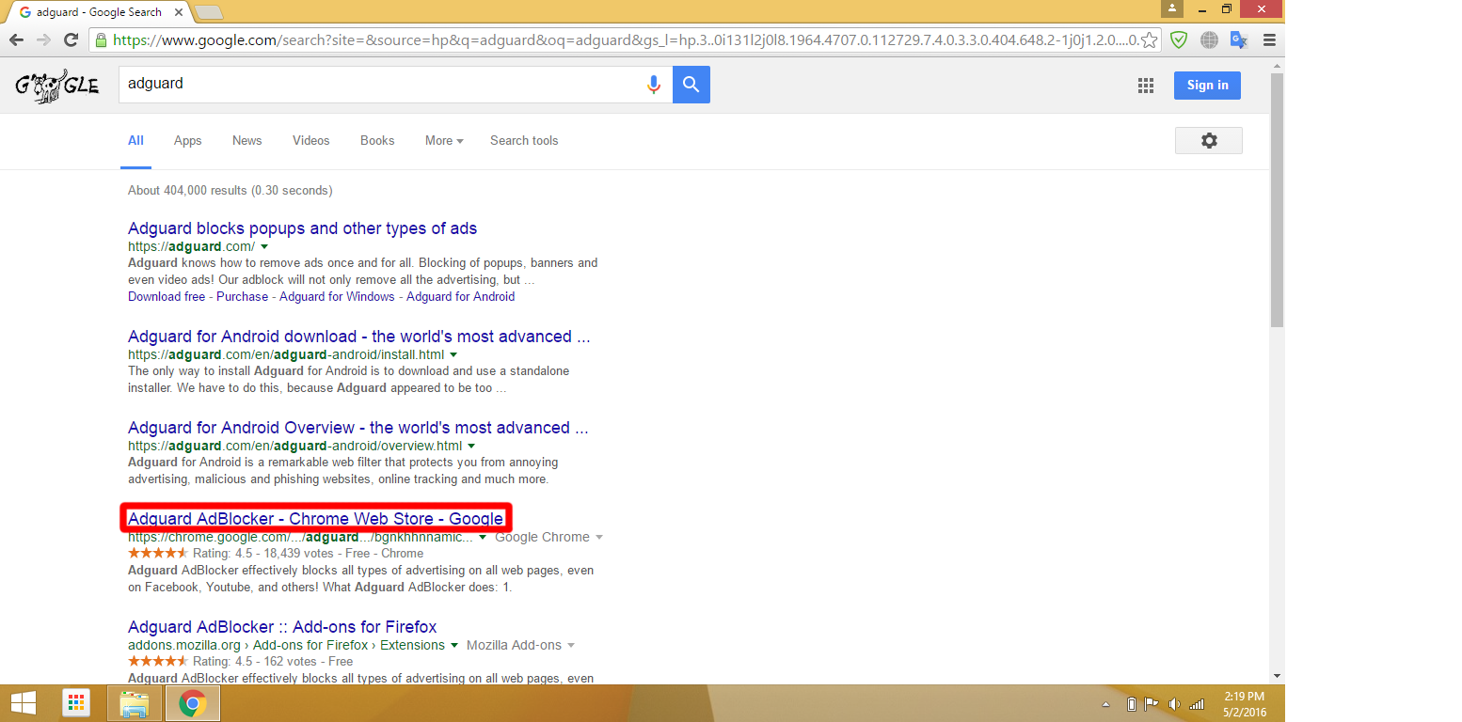
Task: Select the 'adguard - Google Search' browser tab
Action: pyautogui.click(x=97, y=12)
